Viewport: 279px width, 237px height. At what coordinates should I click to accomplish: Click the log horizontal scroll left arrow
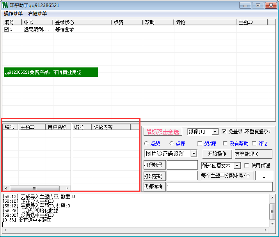click(x=5, y=230)
